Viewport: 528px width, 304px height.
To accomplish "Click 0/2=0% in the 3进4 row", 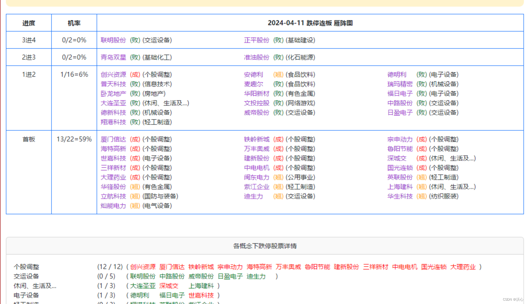I will pyautogui.click(x=74, y=40).
